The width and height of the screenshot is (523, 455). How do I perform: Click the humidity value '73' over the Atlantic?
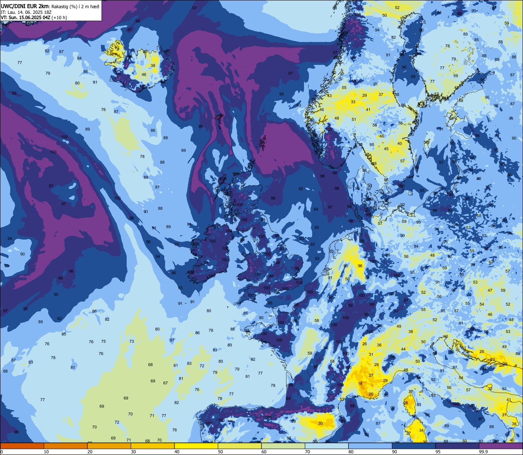point(132,342)
